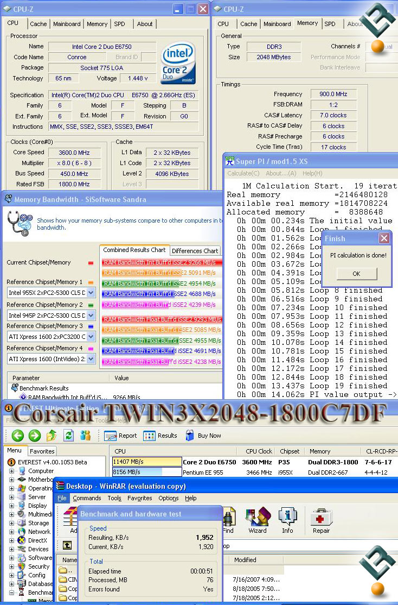398x605 pixels.
Task: Open Reference Chipset/Memory 4 dropdown
Action: point(91,359)
